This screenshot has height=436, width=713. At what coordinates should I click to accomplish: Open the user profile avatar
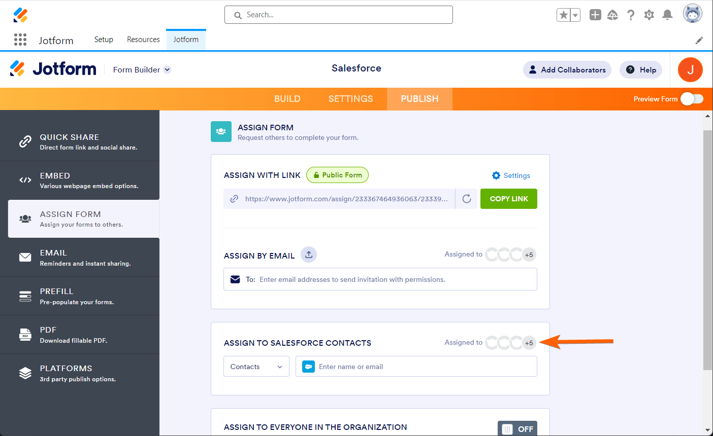click(693, 14)
